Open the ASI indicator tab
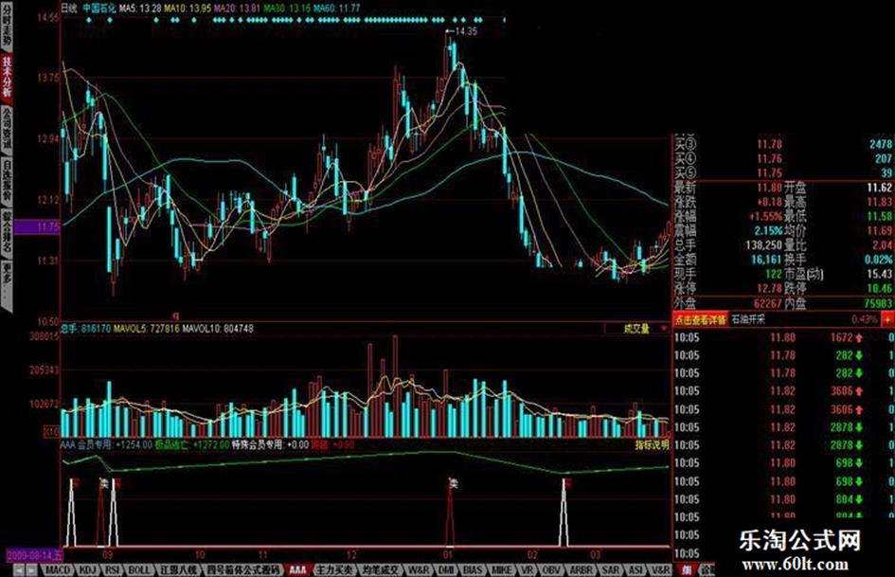 pyautogui.click(x=635, y=570)
